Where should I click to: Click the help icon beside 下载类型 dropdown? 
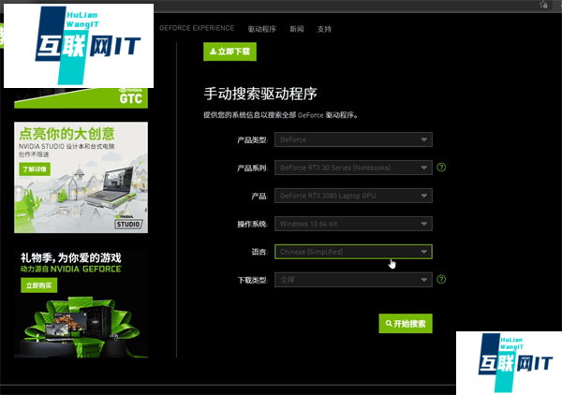[x=440, y=279]
